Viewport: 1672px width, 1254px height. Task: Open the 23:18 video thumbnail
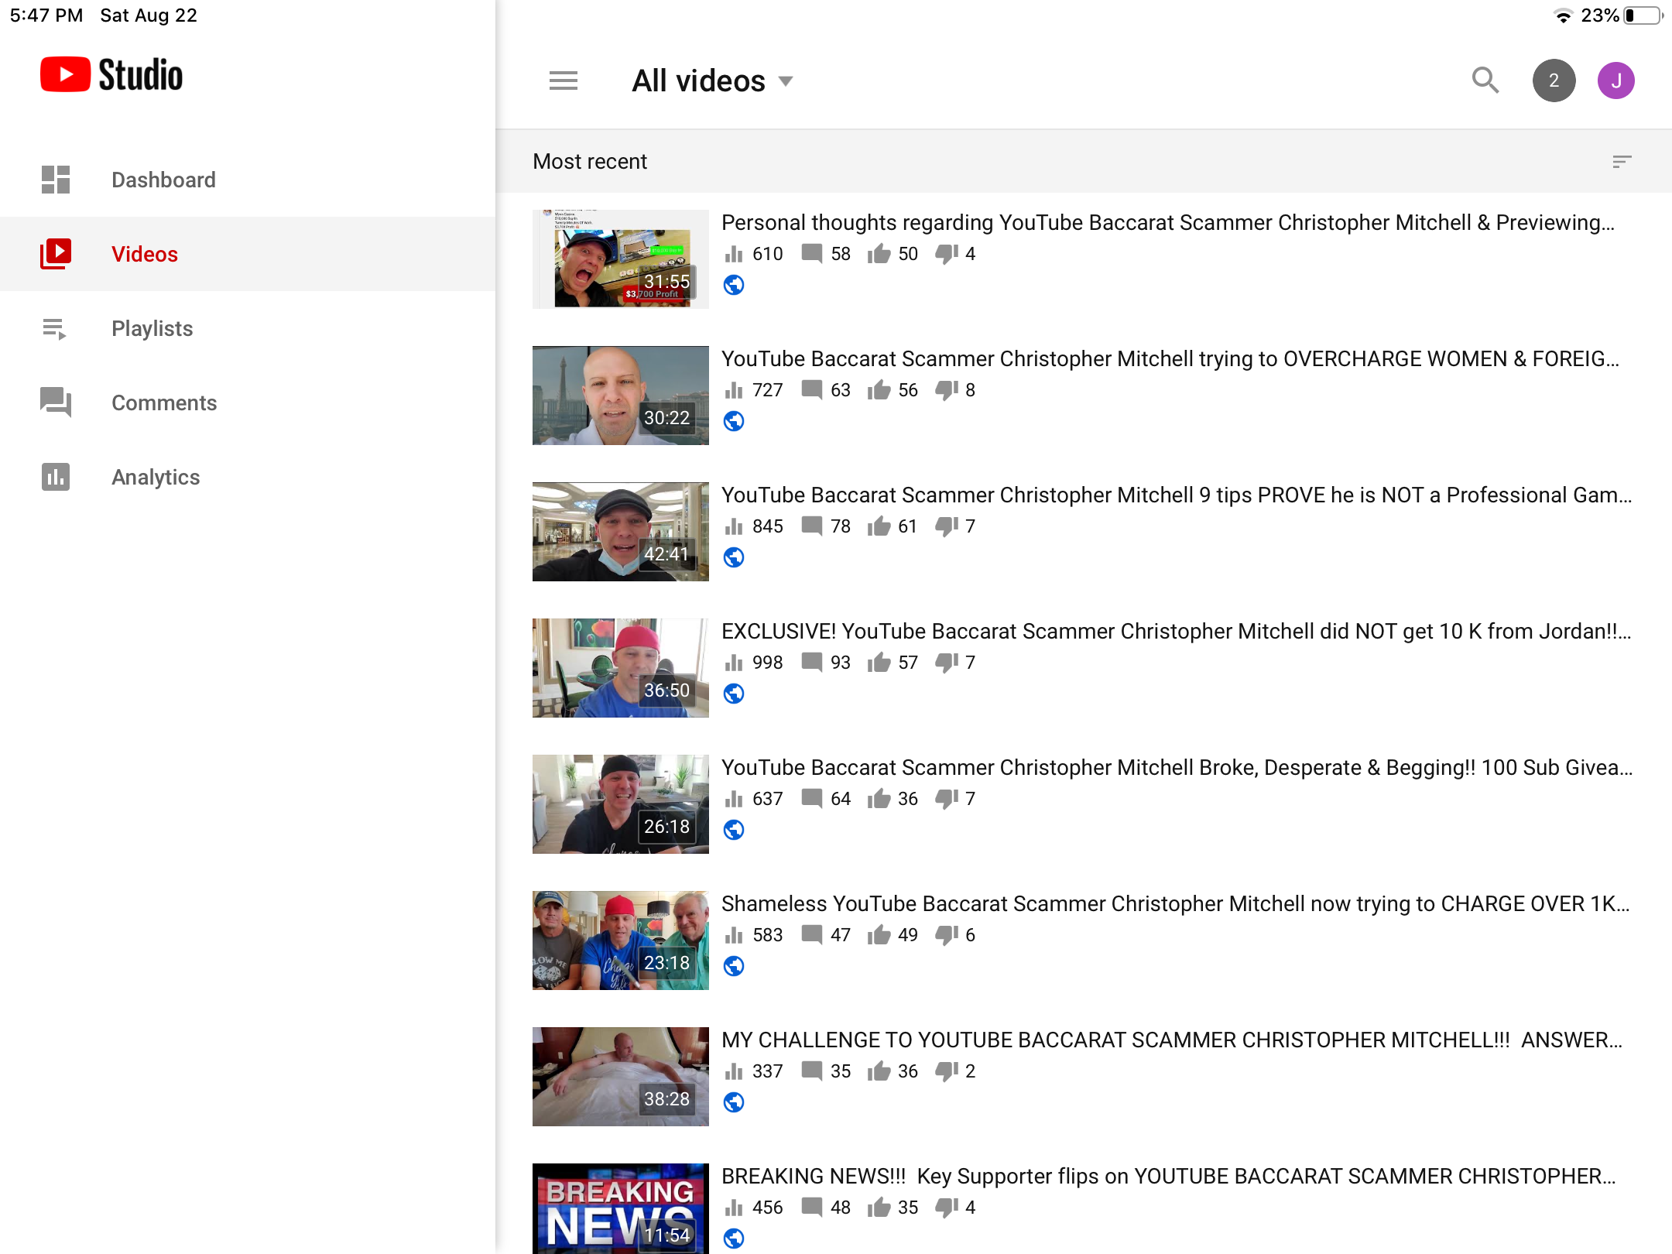tap(620, 940)
